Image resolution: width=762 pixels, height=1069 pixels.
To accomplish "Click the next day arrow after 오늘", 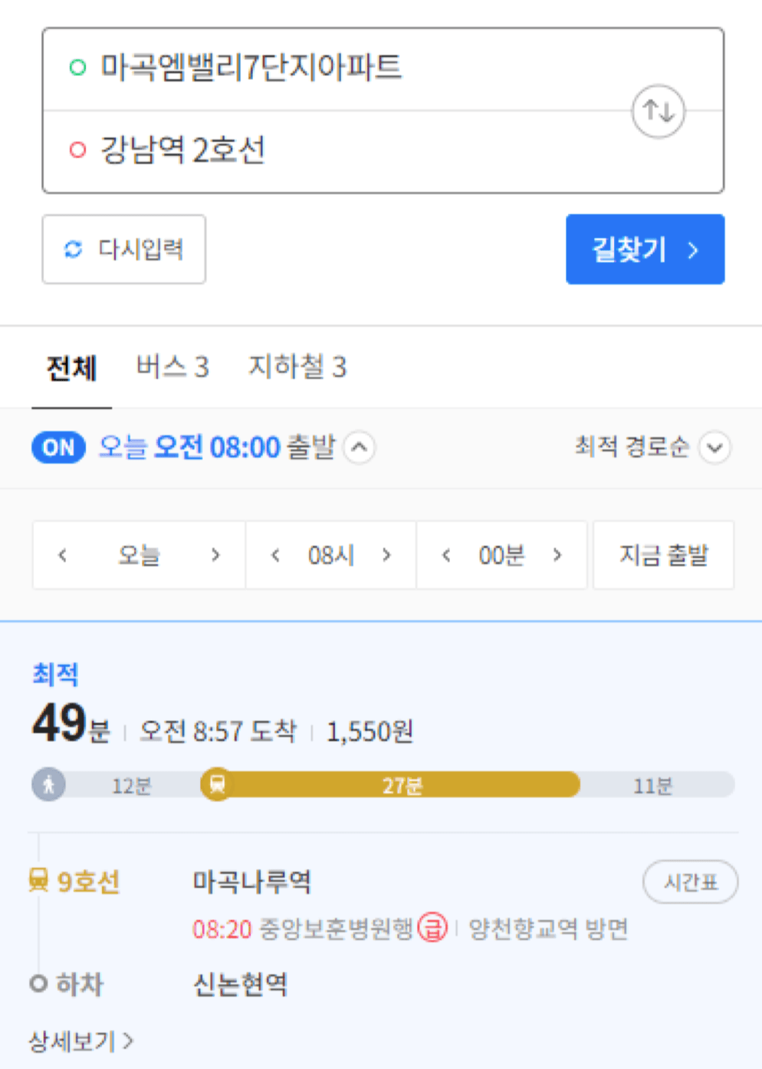I will coord(215,555).
